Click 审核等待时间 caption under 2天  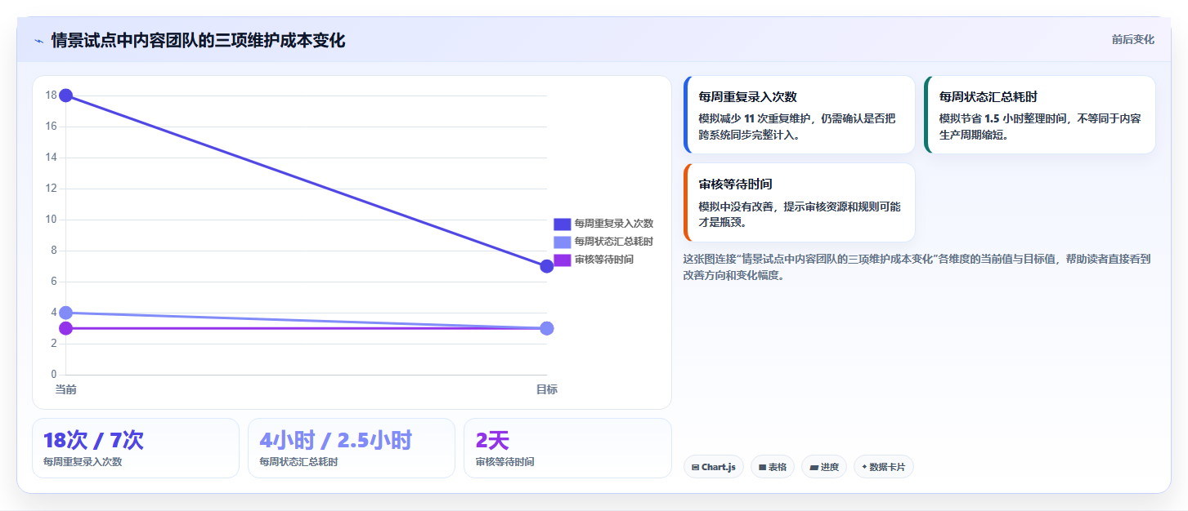tap(504, 462)
